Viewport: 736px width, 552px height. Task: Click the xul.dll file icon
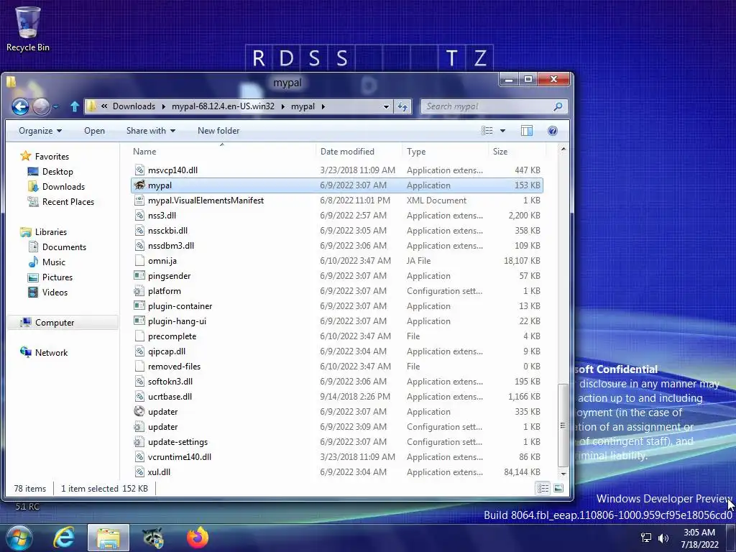(x=139, y=471)
